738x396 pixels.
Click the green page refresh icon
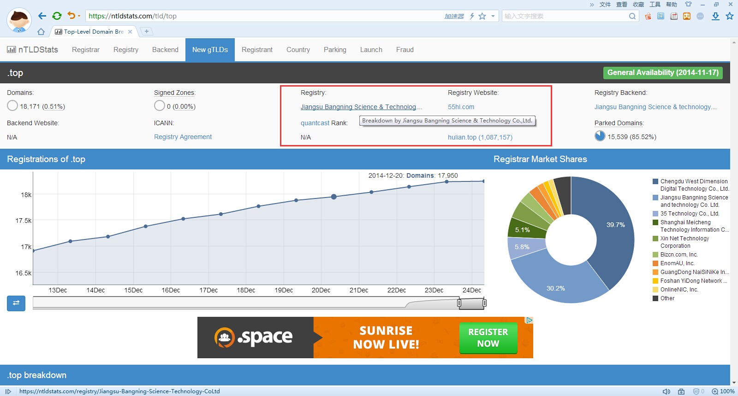(x=57, y=16)
